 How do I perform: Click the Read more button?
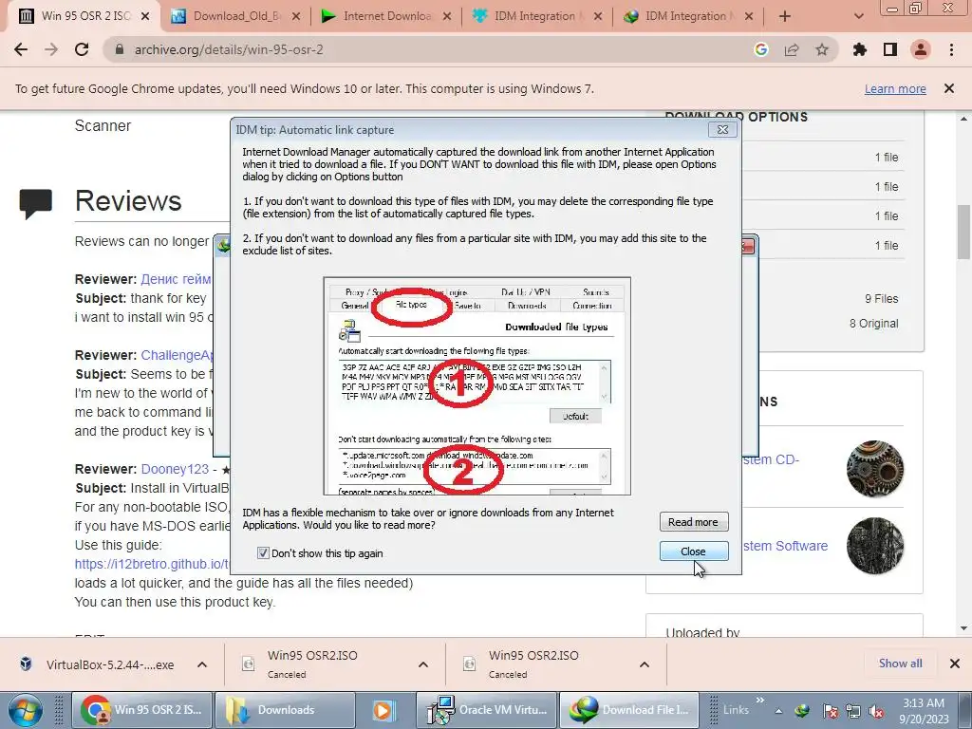[x=693, y=522]
